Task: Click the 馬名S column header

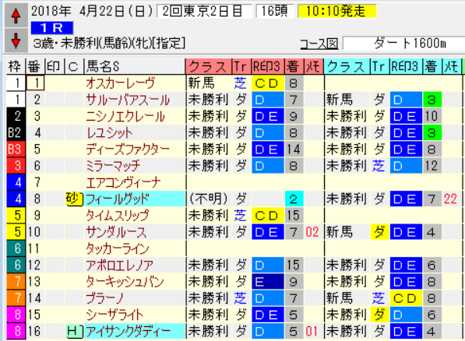Action: (x=134, y=66)
